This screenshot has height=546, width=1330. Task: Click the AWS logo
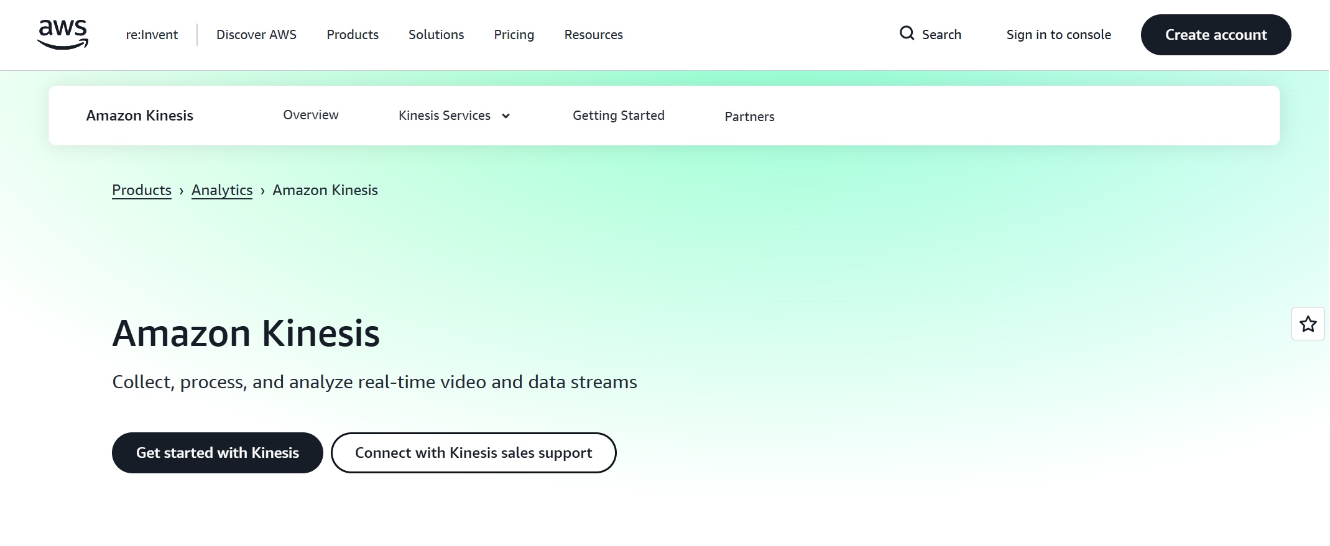coord(63,34)
